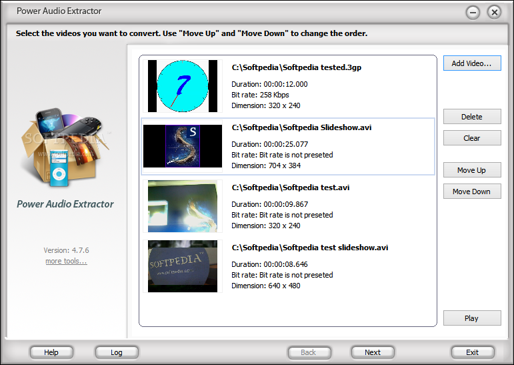Viewport: 514px width, 365px height.
Task: Select the Softpedia test slideshow.avi thumbnail
Action: click(x=183, y=266)
